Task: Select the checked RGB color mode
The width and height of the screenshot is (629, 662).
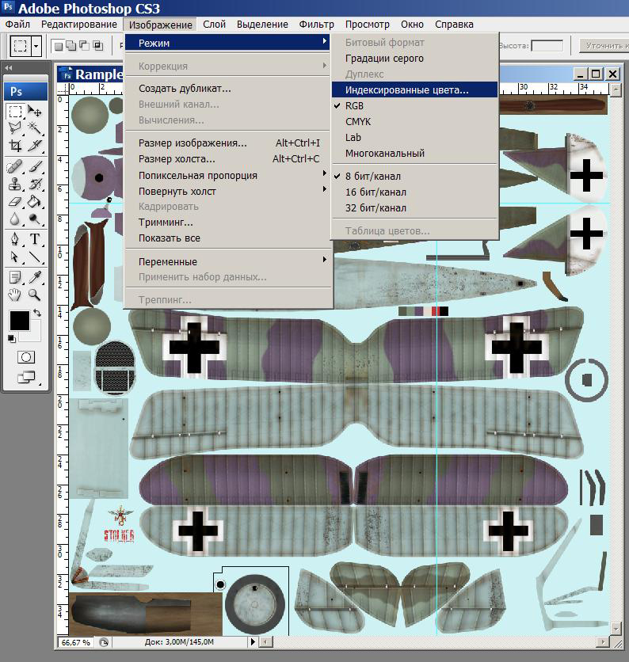Action: click(414, 105)
